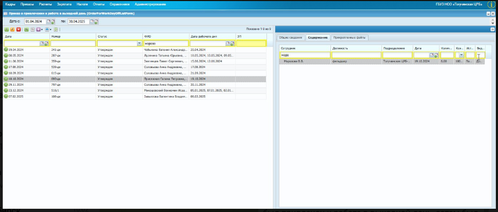Click calendar icon in Дата рабочего дня filter
The height and width of the screenshot is (212, 498).
click(228, 43)
